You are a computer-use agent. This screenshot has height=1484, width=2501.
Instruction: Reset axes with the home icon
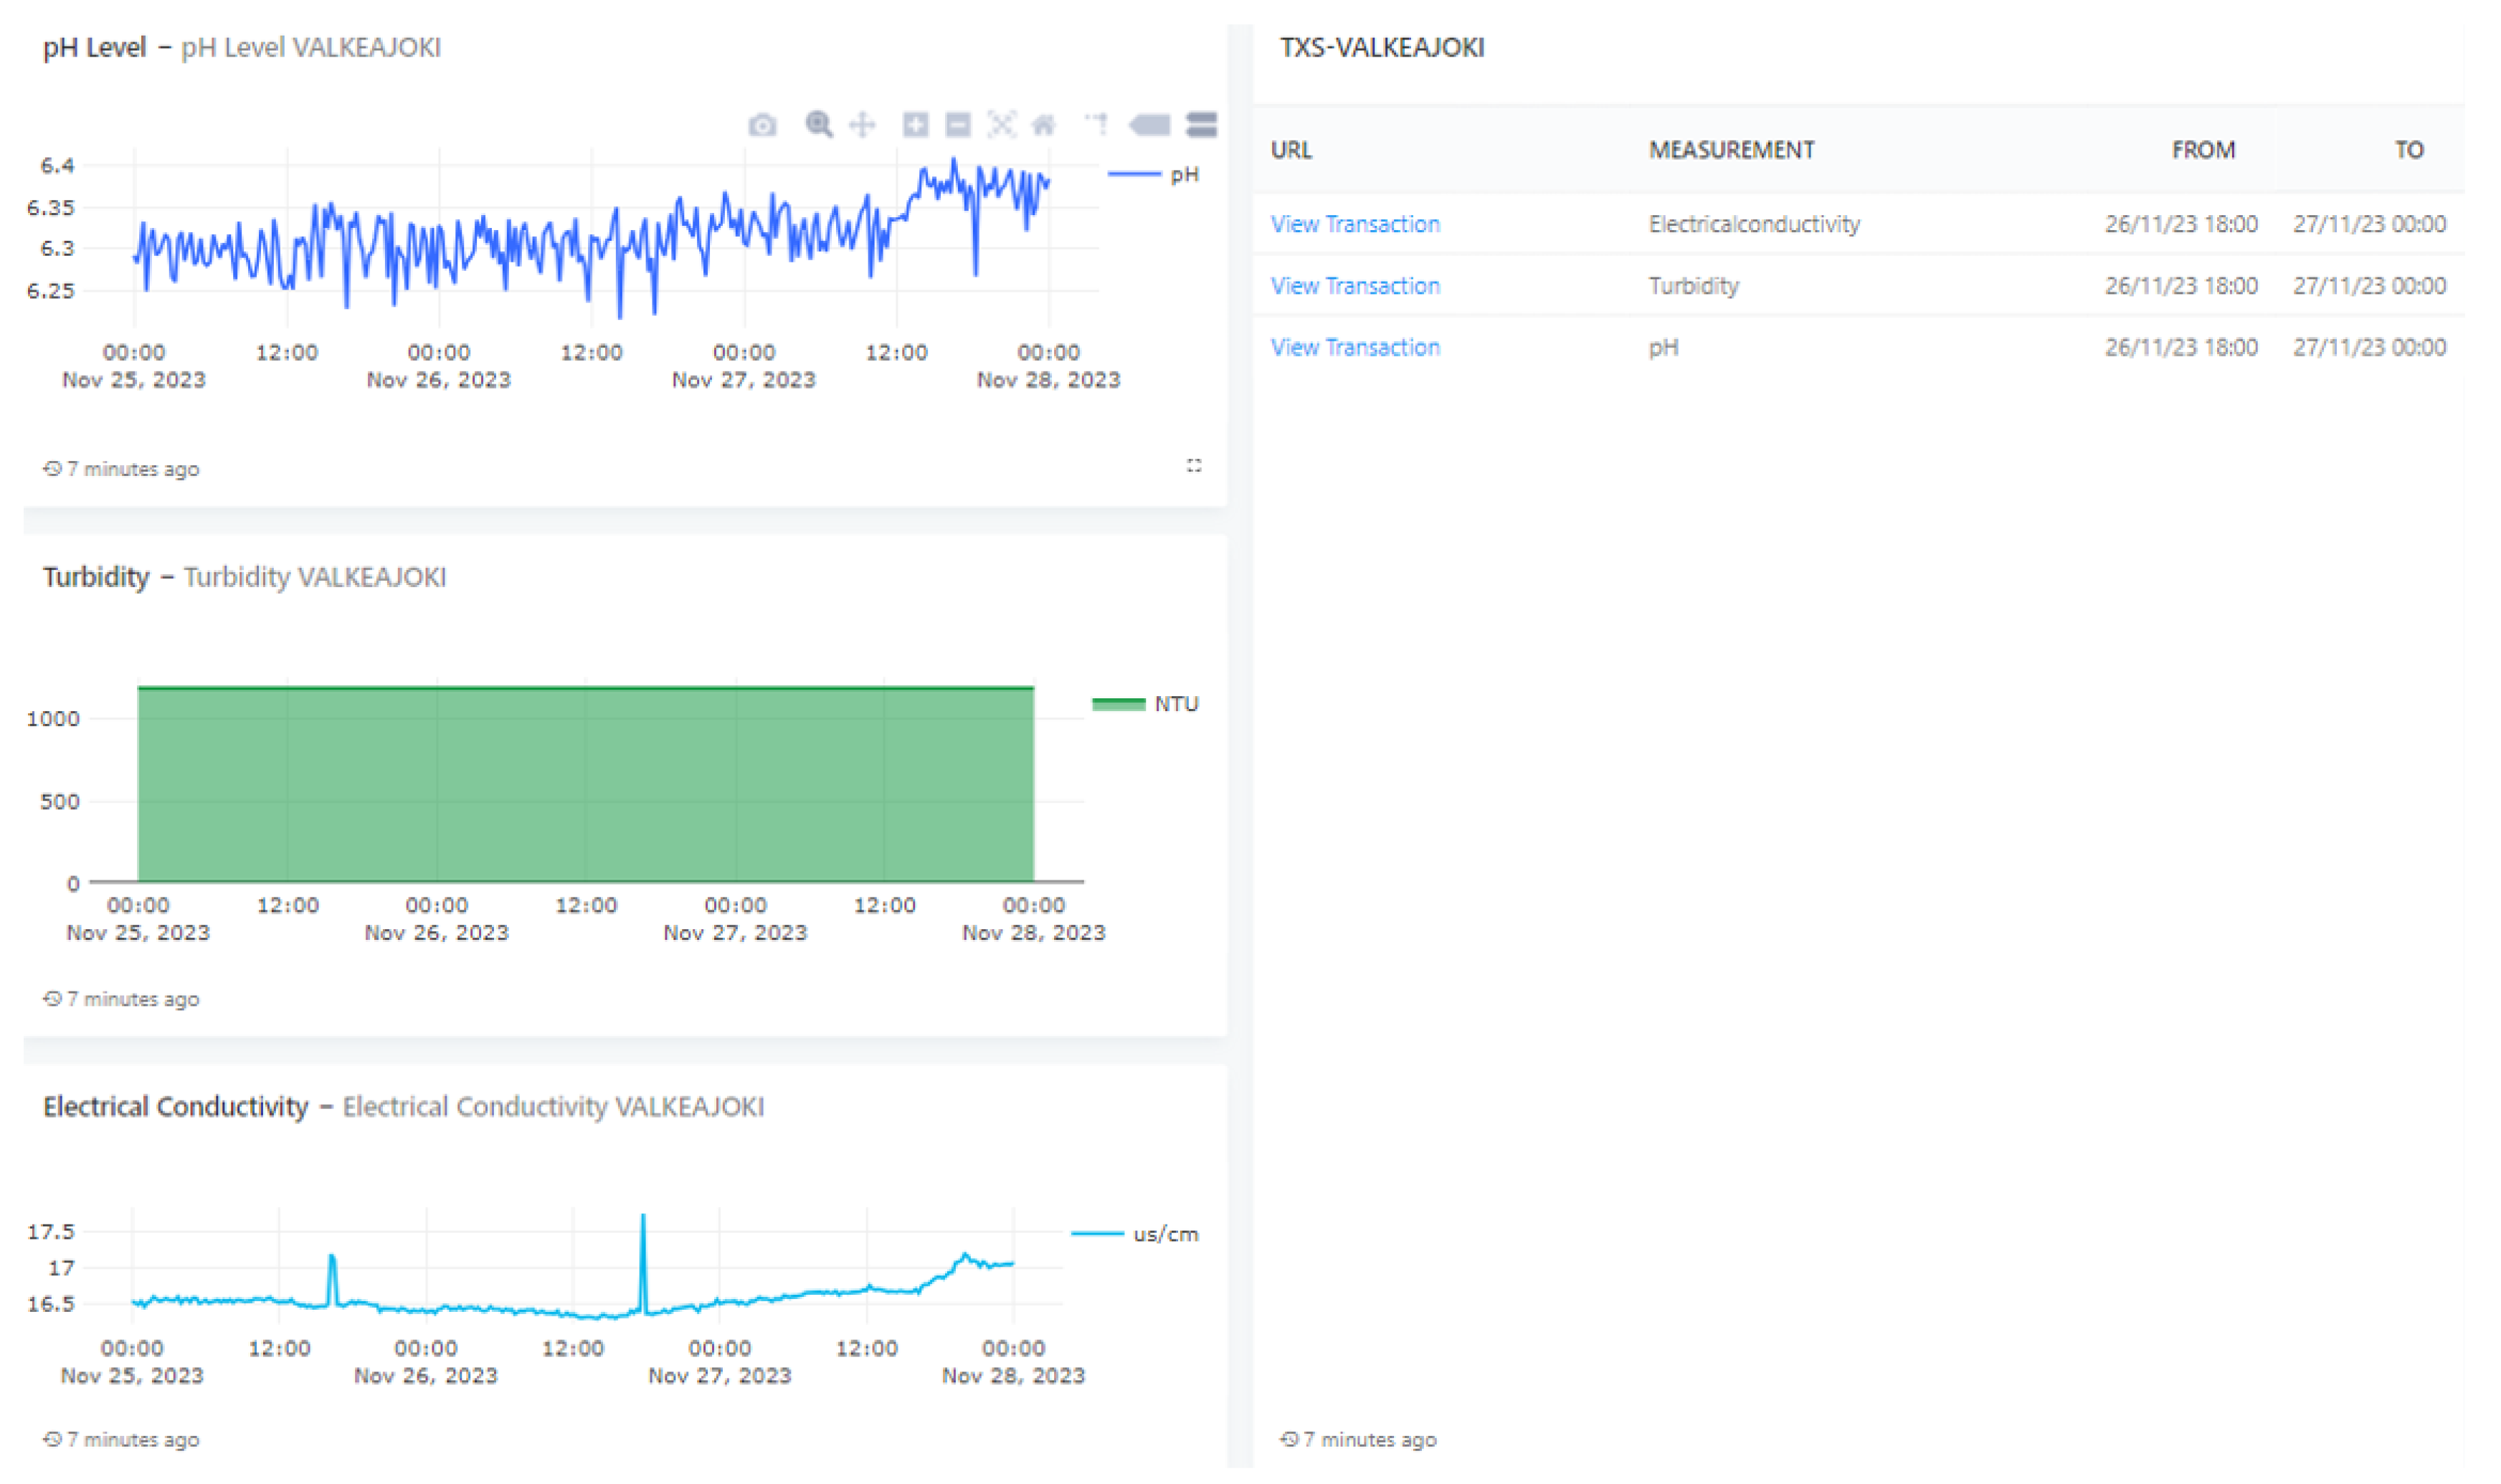click(1044, 125)
